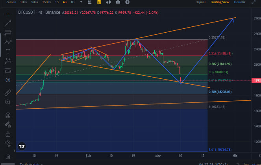The width and height of the screenshot is (261, 165).
Task: Click Fibonacci label 1(16283.15)
Action: pos(217,107)
